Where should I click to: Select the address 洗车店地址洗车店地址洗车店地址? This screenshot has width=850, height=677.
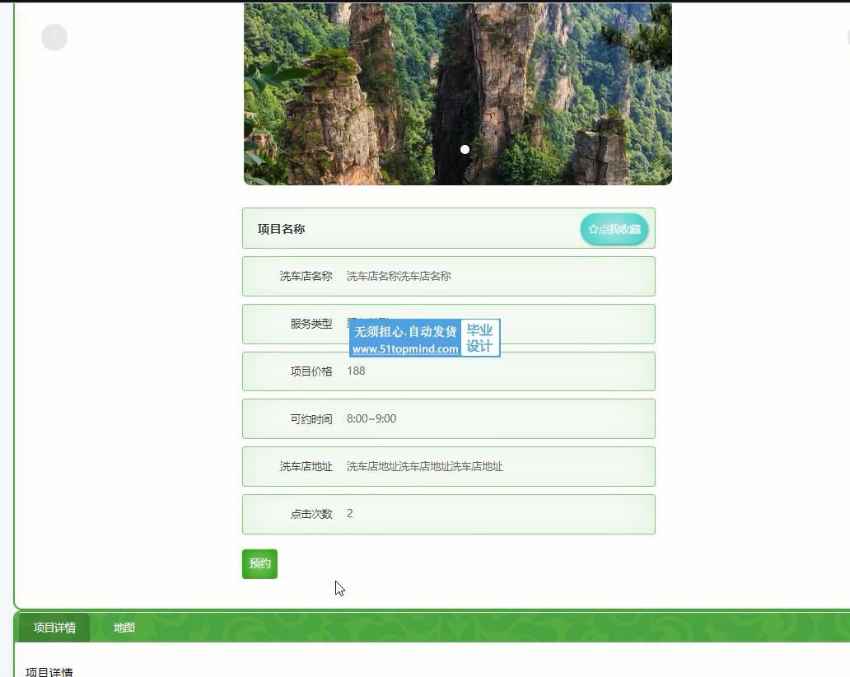click(x=425, y=467)
